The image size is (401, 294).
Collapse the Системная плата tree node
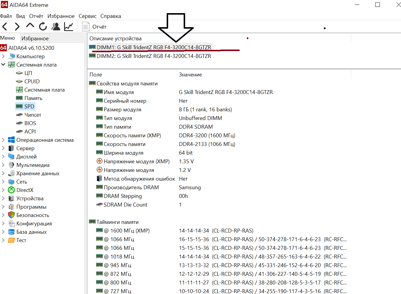point(3,64)
